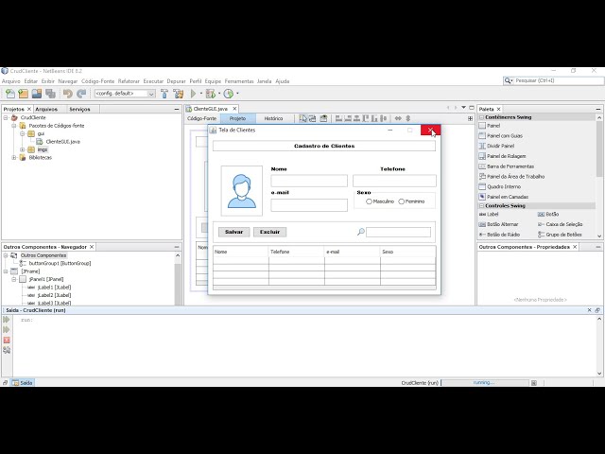Click the New Project toolbar icon
This screenshot has width=605, height=454.
(23, 94)
